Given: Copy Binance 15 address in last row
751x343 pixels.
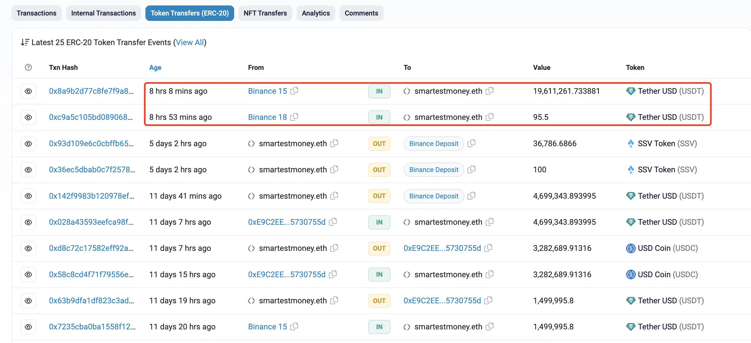Looking at the screenshot, I should point(294,326).
